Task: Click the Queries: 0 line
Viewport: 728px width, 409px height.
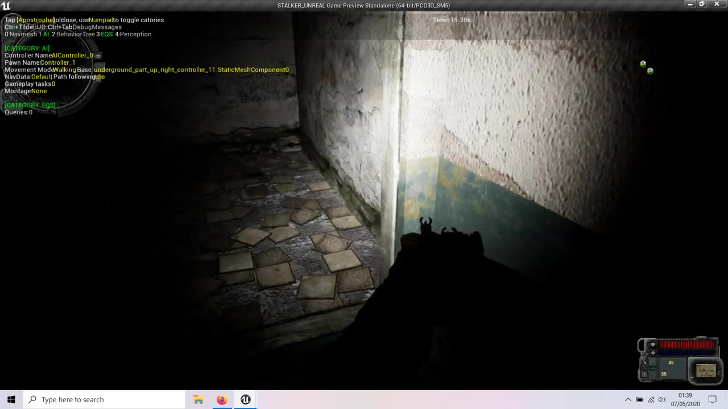Action: [x=18, y=112]
